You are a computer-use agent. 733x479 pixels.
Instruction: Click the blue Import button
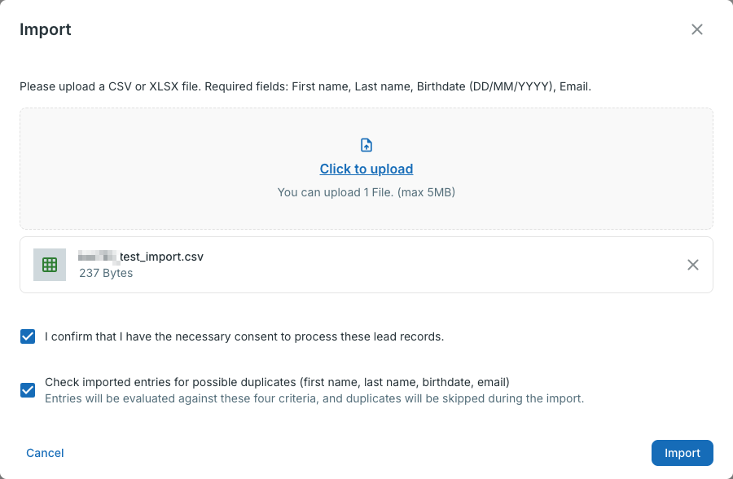click(x=682, y=453)
